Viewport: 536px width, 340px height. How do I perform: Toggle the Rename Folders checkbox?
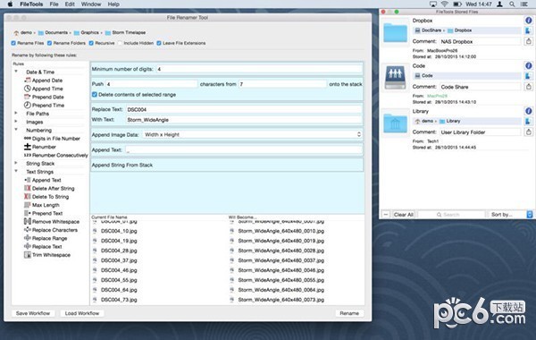pyautogui.click(x=49, y=43)
